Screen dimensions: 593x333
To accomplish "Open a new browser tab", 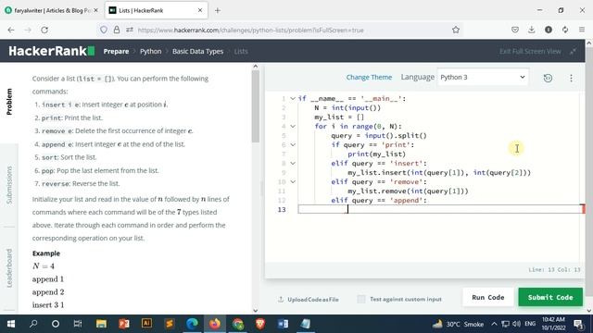I will (x=218, y=10).
